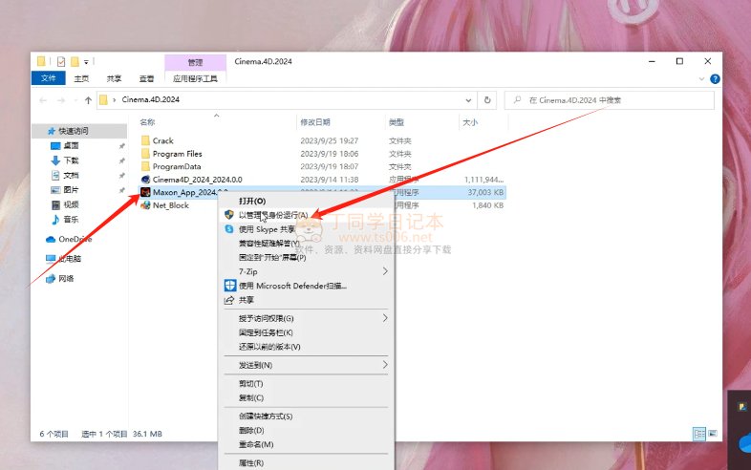751x470 pixels.
Task: Switch to details view layout icon
Action: coord(699,434)
